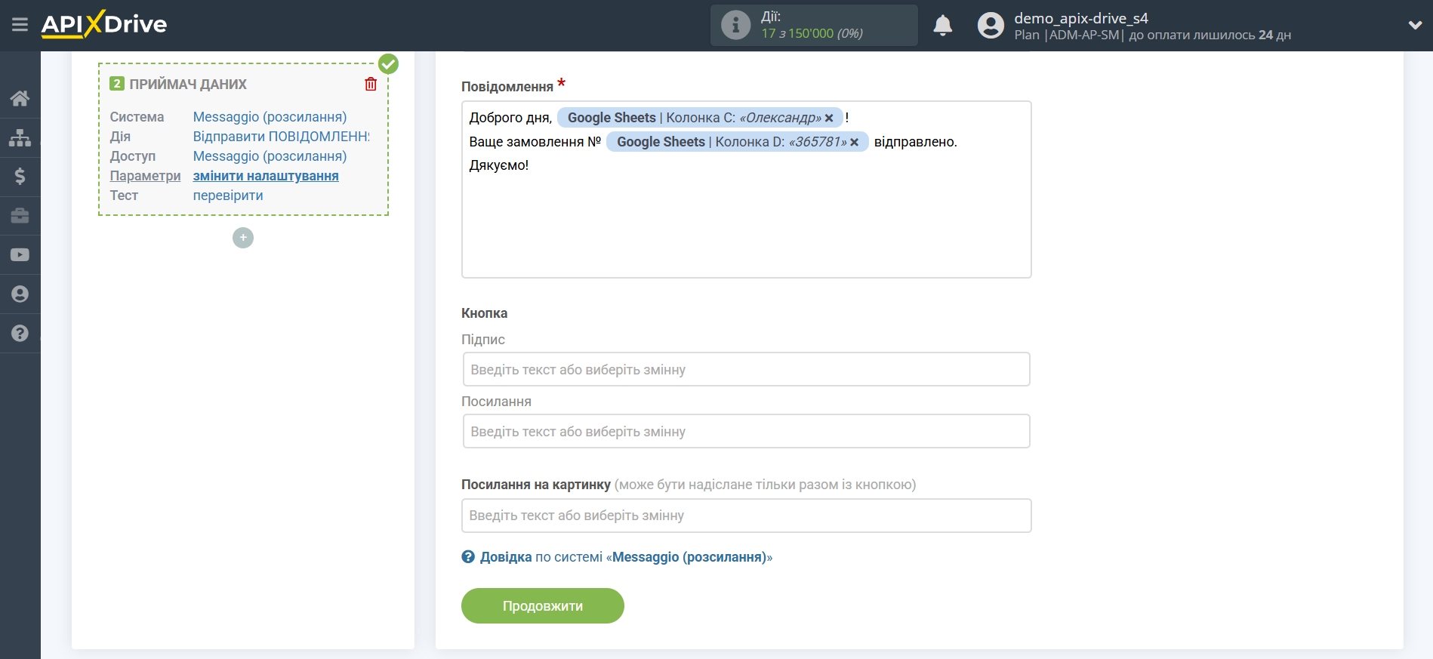Image resolution: width=1433 pixels, height=659 pixels.
Task: Click the Дії counter 17 з 150'000
Action: pyautogui.click(x=812, y=34)
